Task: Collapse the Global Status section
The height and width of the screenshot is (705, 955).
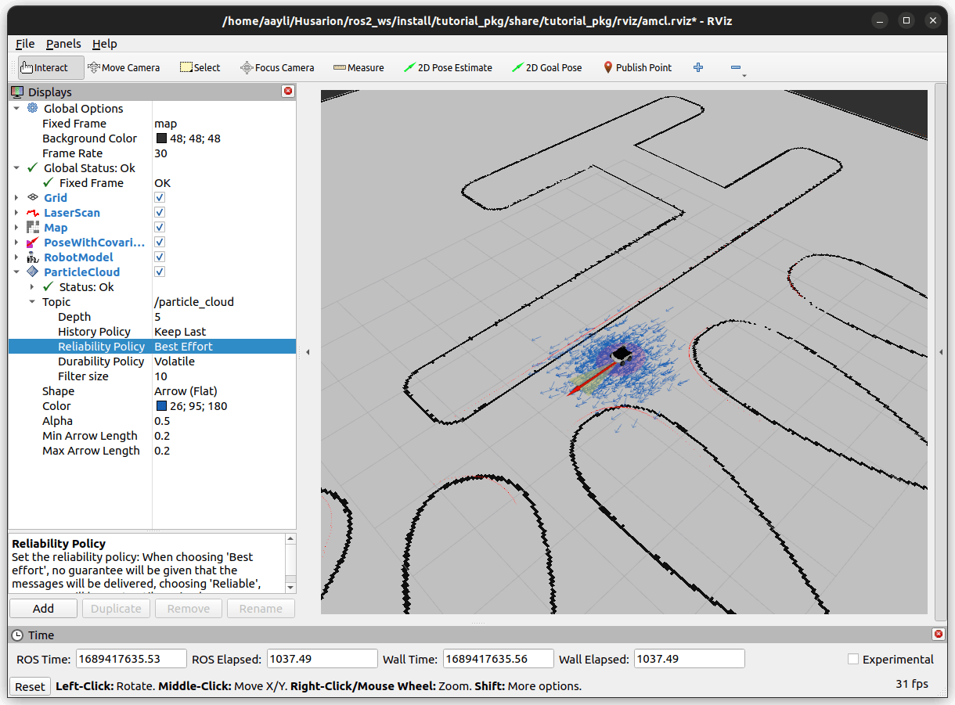Action: (16, 168)
